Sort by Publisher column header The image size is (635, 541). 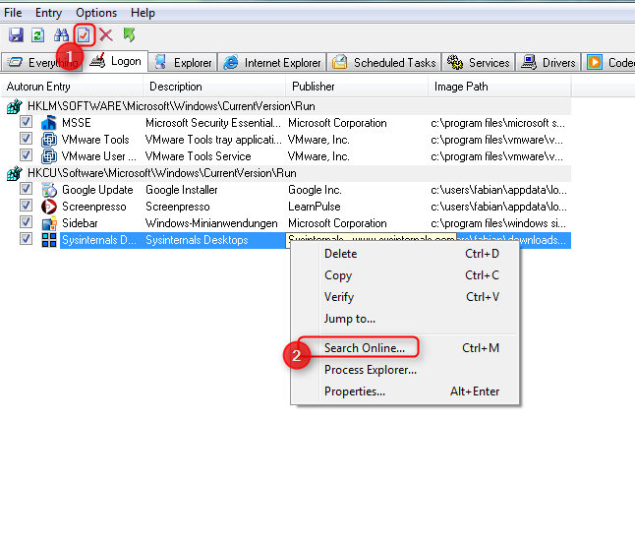coord(357,87)
